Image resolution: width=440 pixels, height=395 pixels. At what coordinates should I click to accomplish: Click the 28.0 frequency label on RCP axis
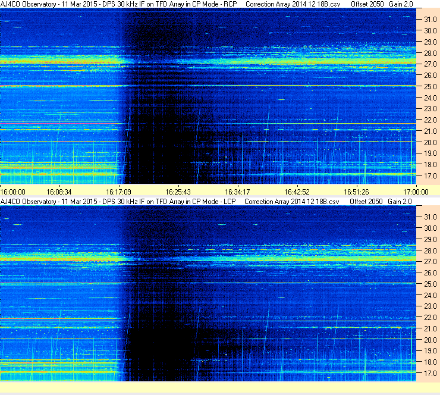click(x=430, y=54)
